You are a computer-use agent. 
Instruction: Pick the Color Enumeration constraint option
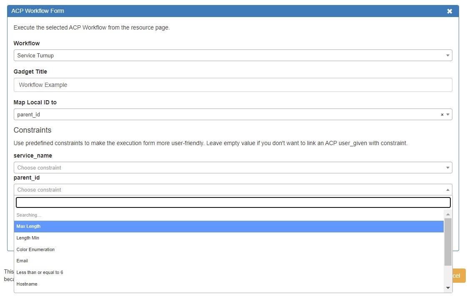[35, 250]
